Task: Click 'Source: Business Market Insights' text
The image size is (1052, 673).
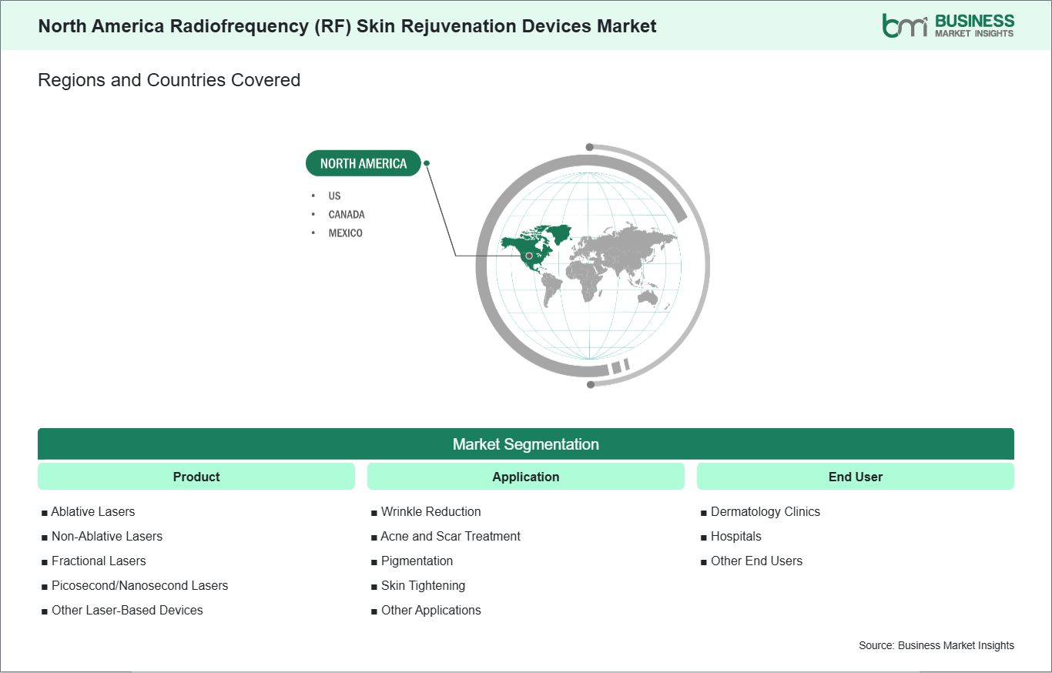Action: click(x=936, y=645)
